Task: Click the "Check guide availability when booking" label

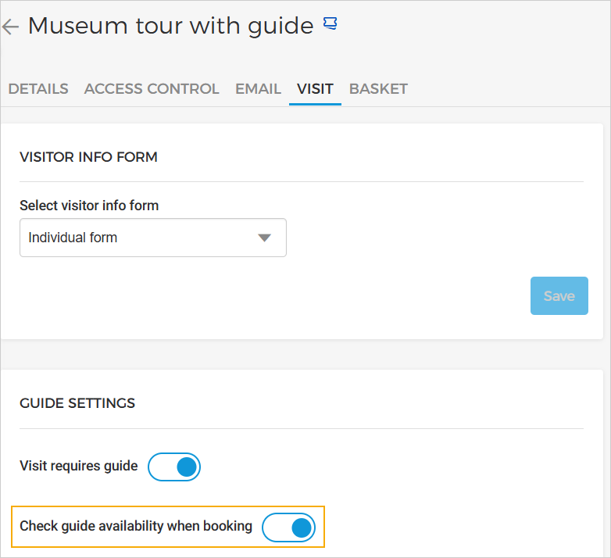Action: tap(136, 526)
